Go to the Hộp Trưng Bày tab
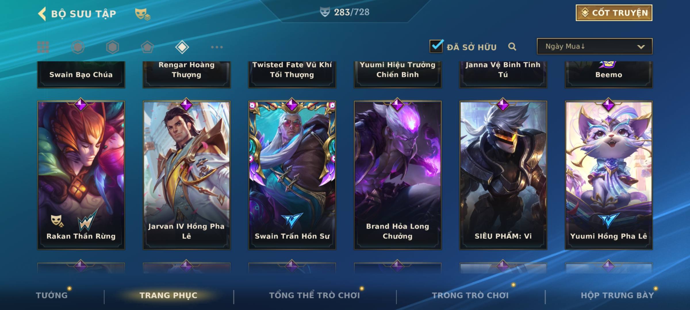This screenshot has width=690, height=310. tap(617, 295)
